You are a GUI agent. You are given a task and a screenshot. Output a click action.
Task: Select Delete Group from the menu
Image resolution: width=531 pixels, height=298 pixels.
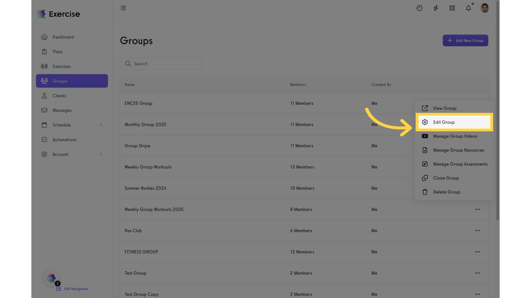447,192
